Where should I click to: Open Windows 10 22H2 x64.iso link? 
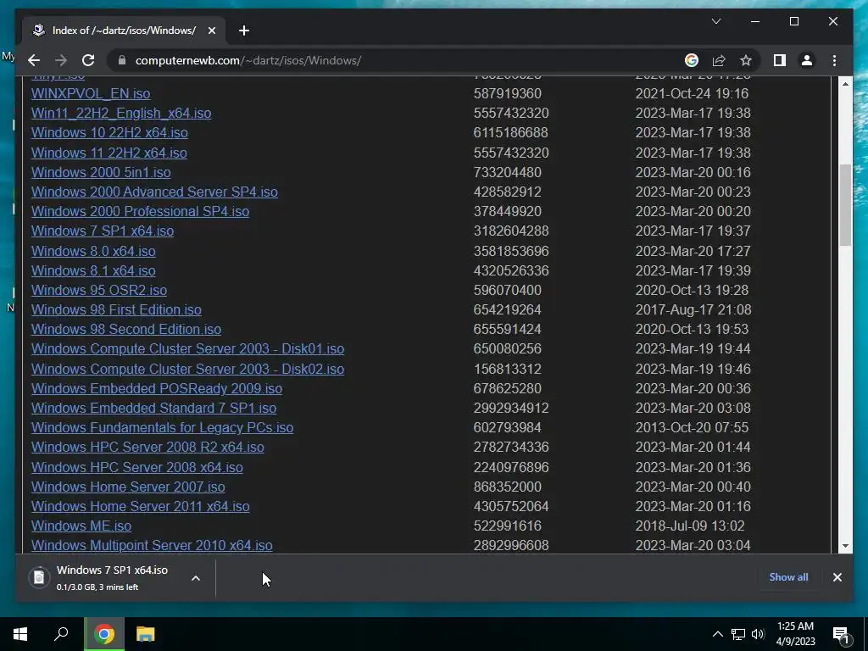tap(109, 133)
